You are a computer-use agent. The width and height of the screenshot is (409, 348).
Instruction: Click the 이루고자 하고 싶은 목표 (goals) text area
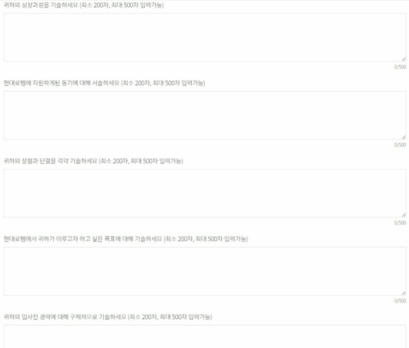204,271
